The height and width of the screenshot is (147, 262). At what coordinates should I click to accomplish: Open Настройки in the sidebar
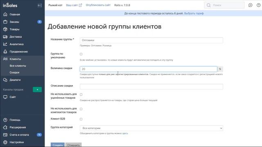pos(16,142)
